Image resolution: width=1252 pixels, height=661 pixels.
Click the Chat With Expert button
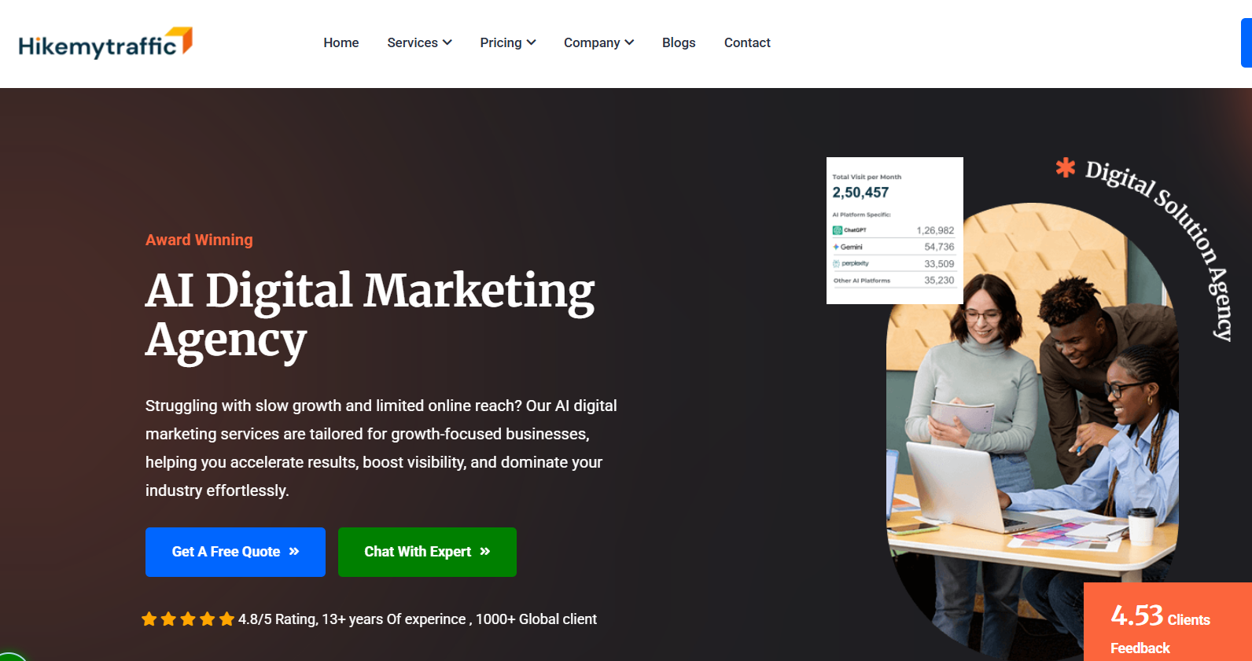coord(427,552)
